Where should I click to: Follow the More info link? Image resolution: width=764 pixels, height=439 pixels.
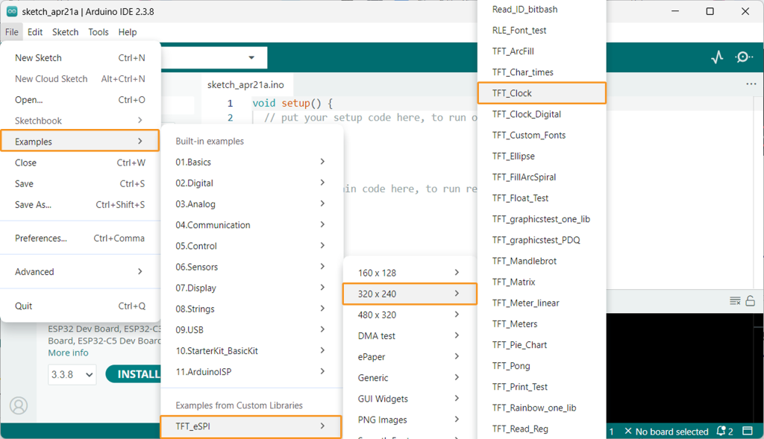pyautogui.click(x=68, y=353)
